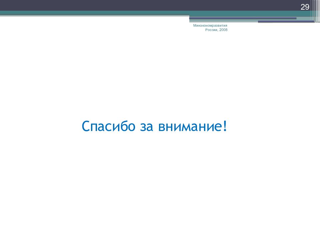Image resolution: width=320 pixels, height=240 pixels.
Task: Click the "Минэкономразвития России, 2008" footer text
Action: coord(210,28)
